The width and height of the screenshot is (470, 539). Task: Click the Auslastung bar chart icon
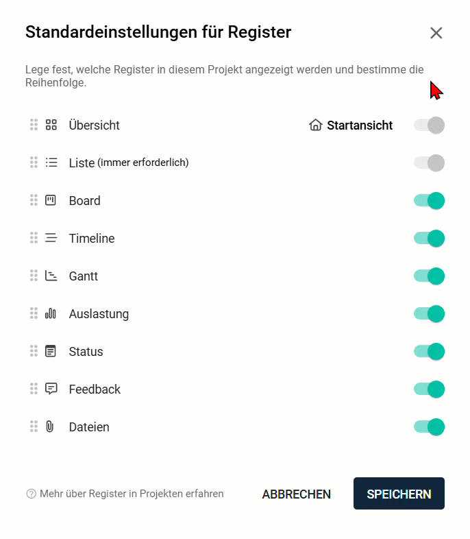[x=51, y=313]
